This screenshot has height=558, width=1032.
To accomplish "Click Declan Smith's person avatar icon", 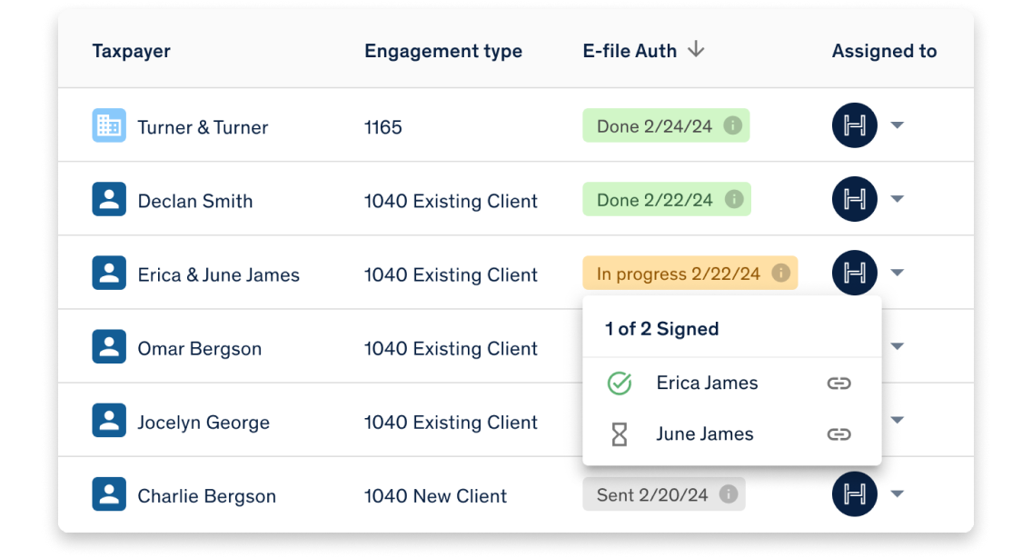I will [x=109, y=199].
